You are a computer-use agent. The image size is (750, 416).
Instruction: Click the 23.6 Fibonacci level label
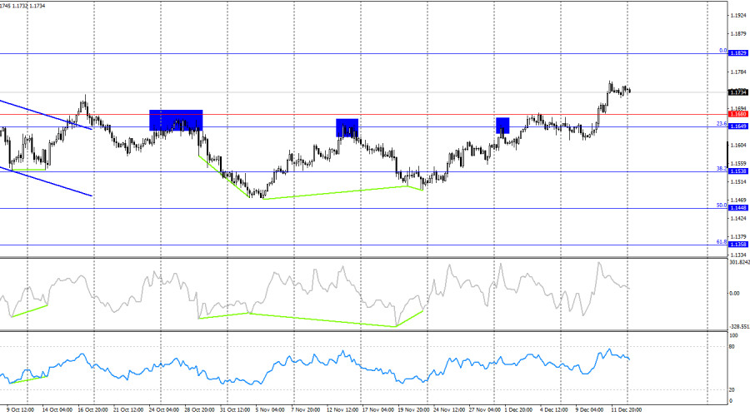(x=722, y=124)
